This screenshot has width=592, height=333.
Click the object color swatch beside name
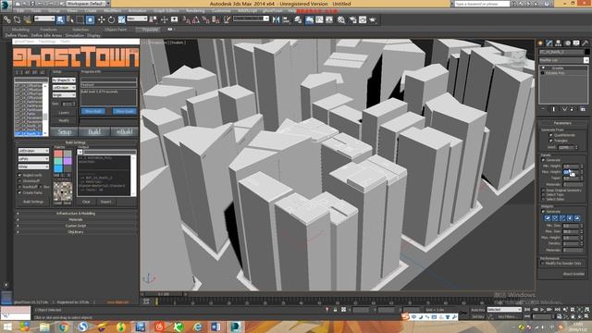(586, 52)
